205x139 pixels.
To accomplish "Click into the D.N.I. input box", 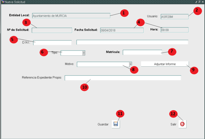I will tap(53, 43).
